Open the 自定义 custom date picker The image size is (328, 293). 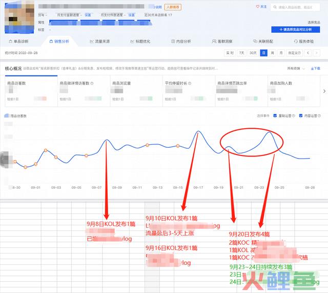coord(295,53)
